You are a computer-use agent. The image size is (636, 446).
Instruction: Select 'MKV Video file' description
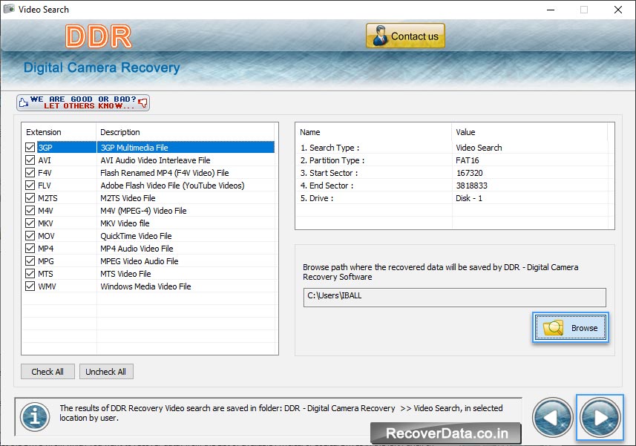pyautogui.click(x=125, y=223)
